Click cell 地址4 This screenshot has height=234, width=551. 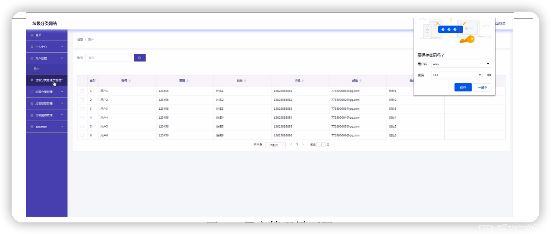393,118
